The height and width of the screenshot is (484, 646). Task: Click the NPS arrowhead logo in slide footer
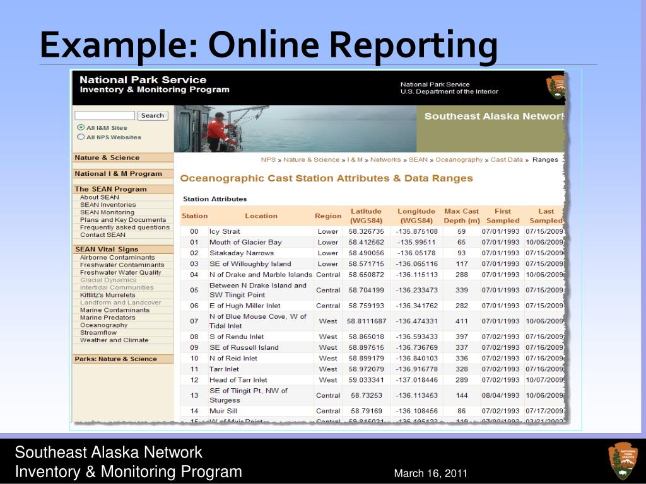click(622, 461)
